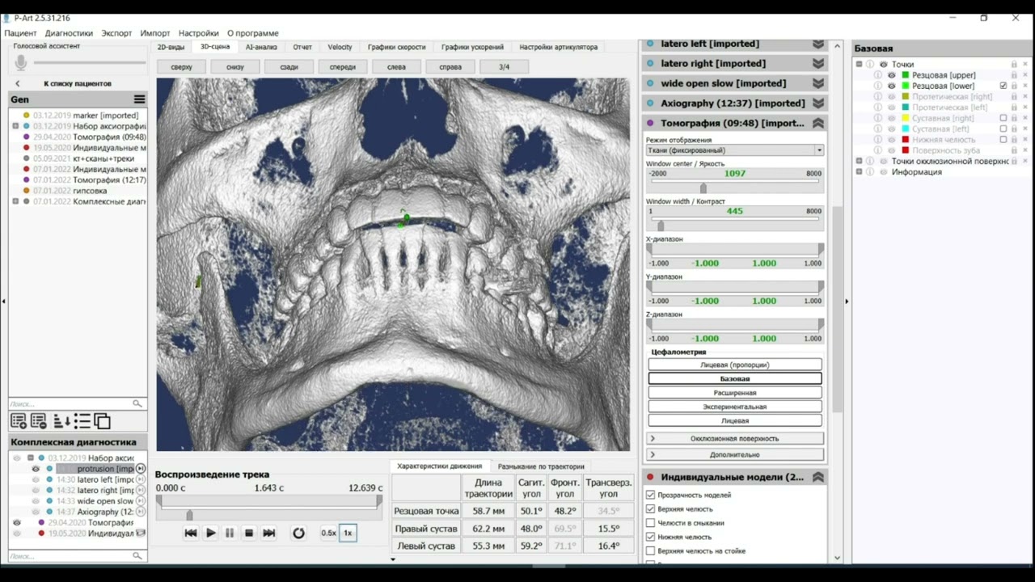The image size is (1035, 582).
Task: Enable Челюсти в смыкании checkbox
Action: pos(650,523)
